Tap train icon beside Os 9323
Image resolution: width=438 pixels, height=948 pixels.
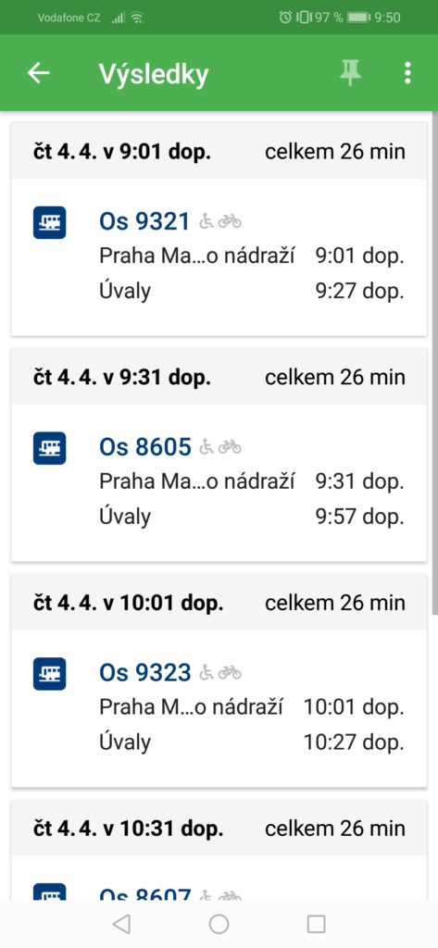coord(50,674)
